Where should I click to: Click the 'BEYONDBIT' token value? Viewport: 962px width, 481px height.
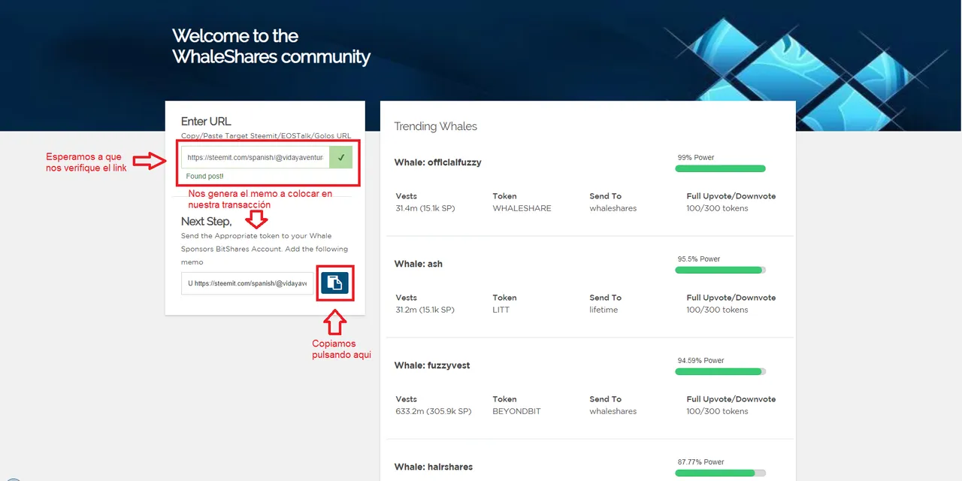517,411
